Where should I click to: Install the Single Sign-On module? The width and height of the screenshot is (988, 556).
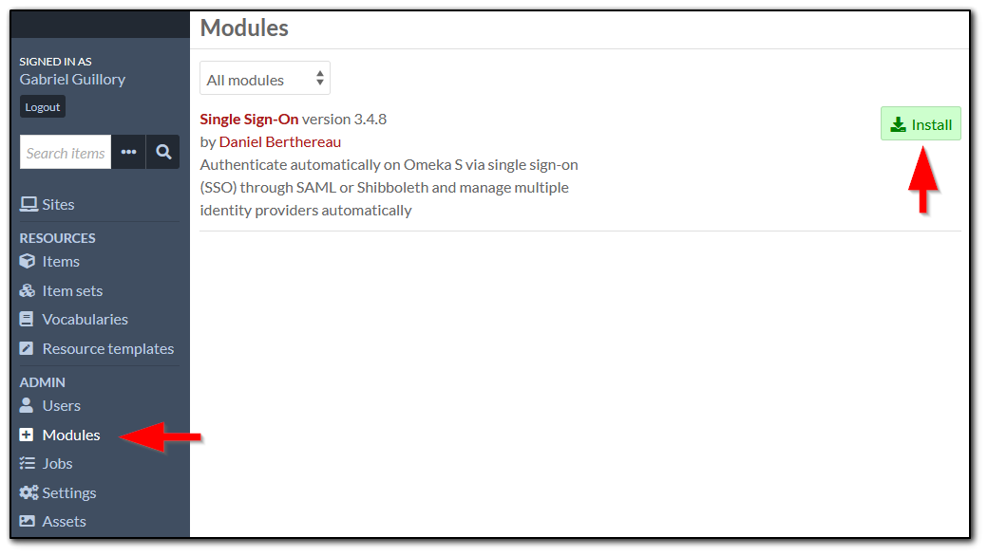click(x=921, y=124)
